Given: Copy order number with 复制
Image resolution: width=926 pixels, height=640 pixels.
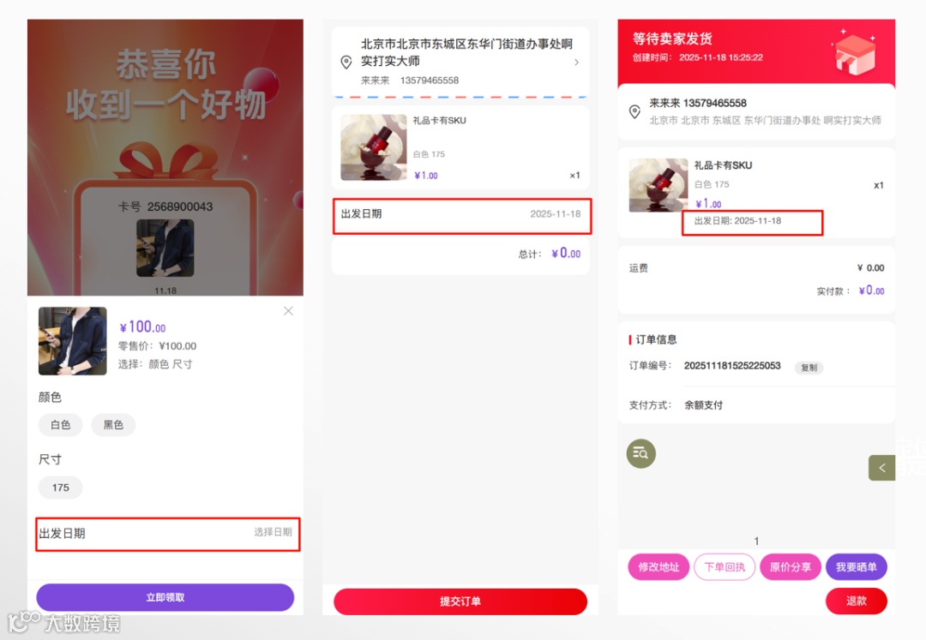Looking at the screenshot, I should point(809,368).
